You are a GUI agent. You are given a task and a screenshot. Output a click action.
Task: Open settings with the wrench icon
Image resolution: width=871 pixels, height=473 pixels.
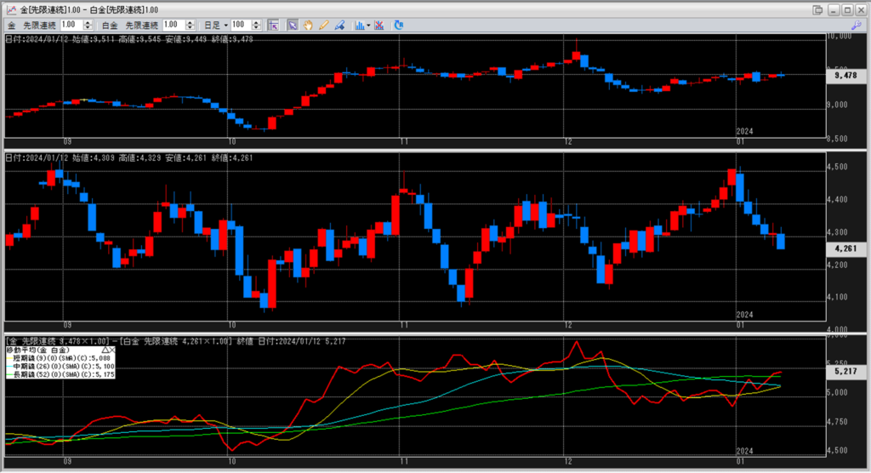coord(857,26)
